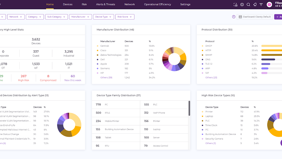Open the Category filter dropdown
Image resolution: width=282 pixels, height=159 pixels.
click(35, 17)
